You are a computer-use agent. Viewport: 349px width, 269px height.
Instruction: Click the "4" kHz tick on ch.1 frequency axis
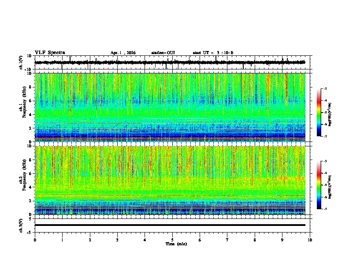pos(30,115)
